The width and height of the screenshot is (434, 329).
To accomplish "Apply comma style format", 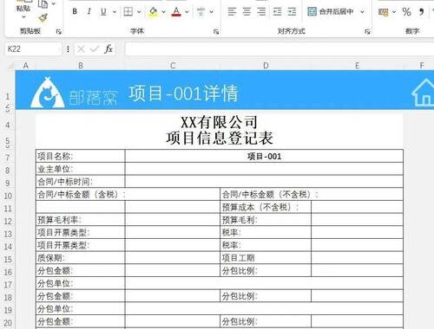I will click(x=422, y=12).
